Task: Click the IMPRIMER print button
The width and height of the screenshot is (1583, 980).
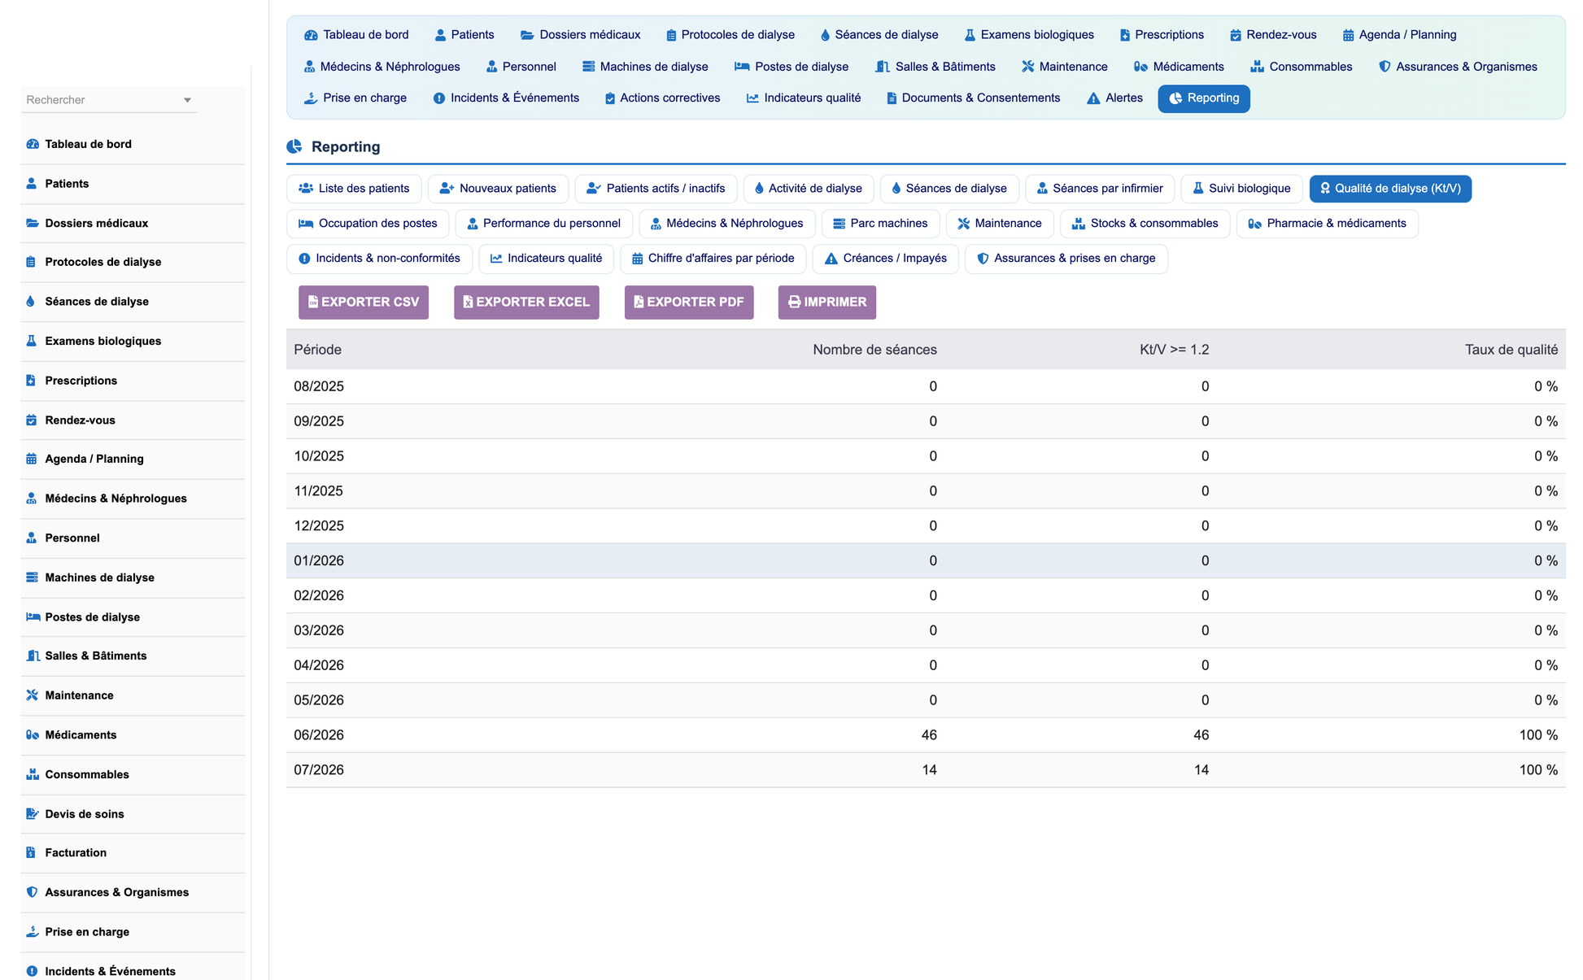Action: point(827,303)
